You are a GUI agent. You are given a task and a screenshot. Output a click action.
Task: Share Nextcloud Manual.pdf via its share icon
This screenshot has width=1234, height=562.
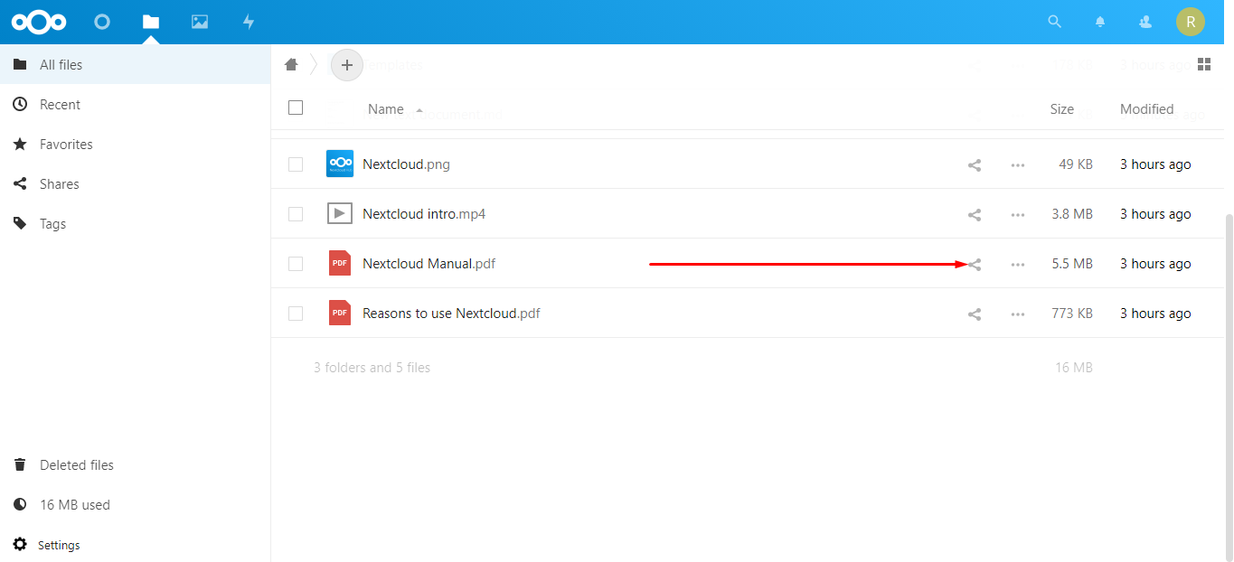(x=974, y=264)
